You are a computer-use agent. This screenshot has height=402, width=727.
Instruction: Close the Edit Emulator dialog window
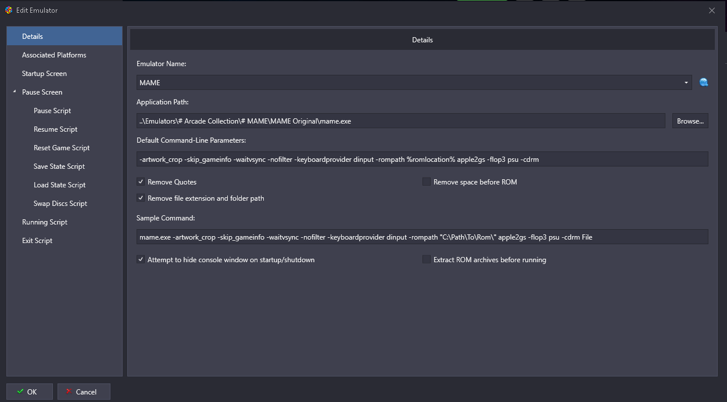[712, 10]
